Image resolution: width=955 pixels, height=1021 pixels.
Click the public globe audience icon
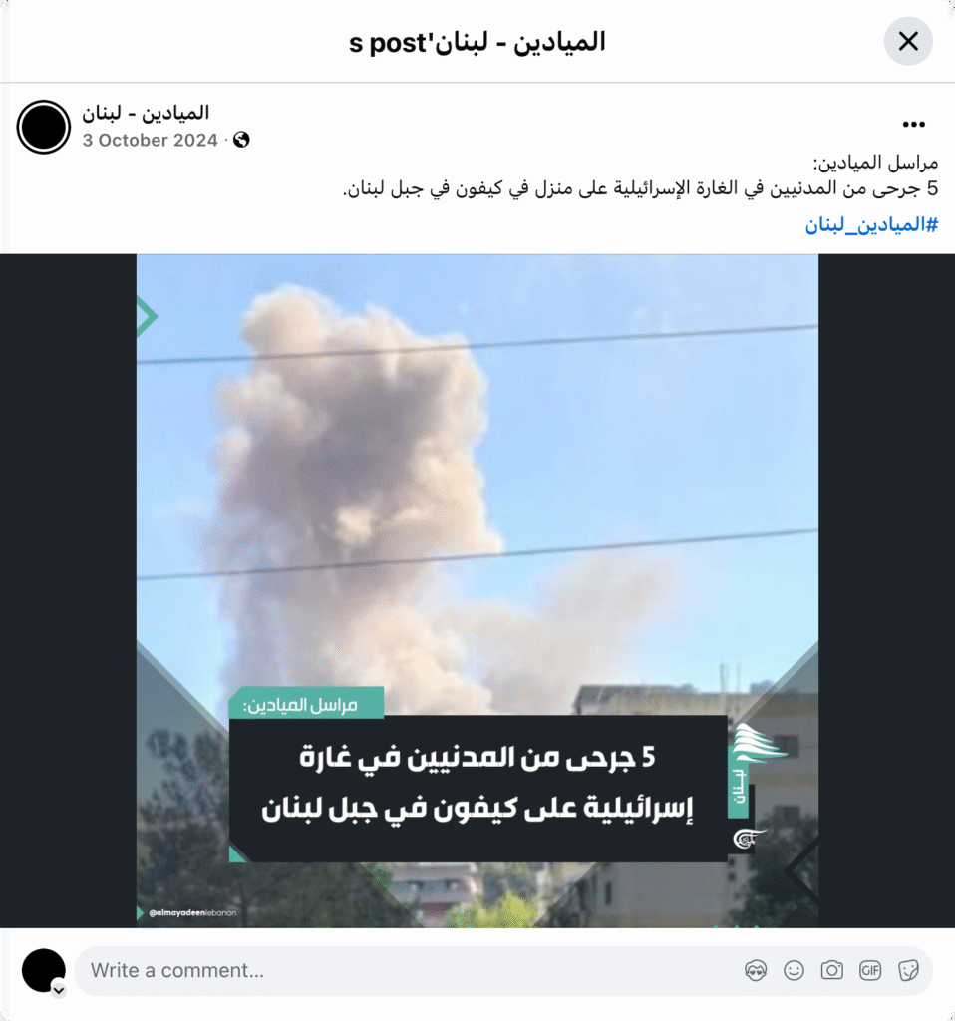click(241, 140)
